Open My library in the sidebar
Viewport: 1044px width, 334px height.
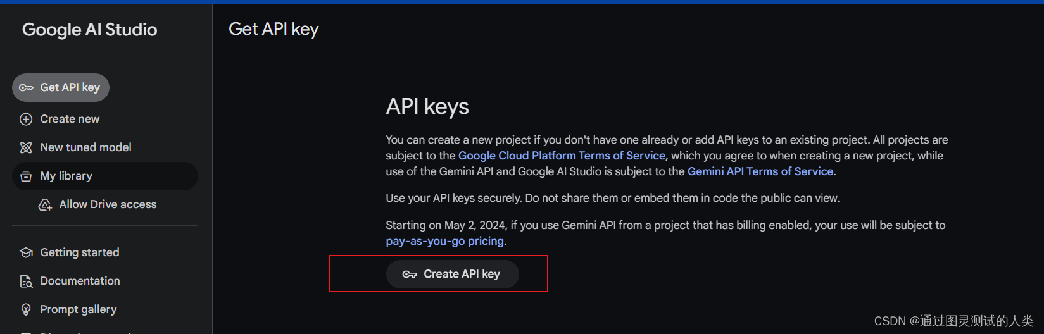point(105,176)
